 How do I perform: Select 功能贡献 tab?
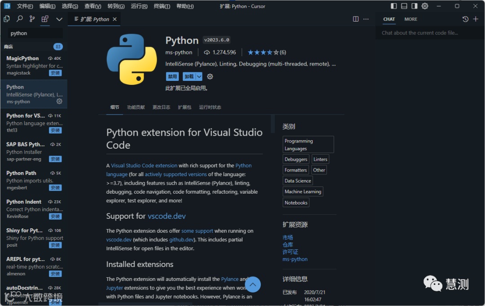tap(136, 107)
